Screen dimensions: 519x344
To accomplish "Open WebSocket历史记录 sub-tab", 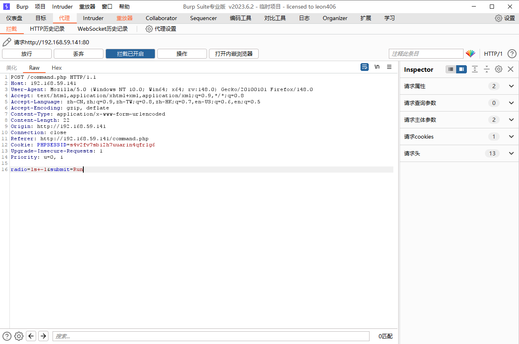I will click(103, 29).
